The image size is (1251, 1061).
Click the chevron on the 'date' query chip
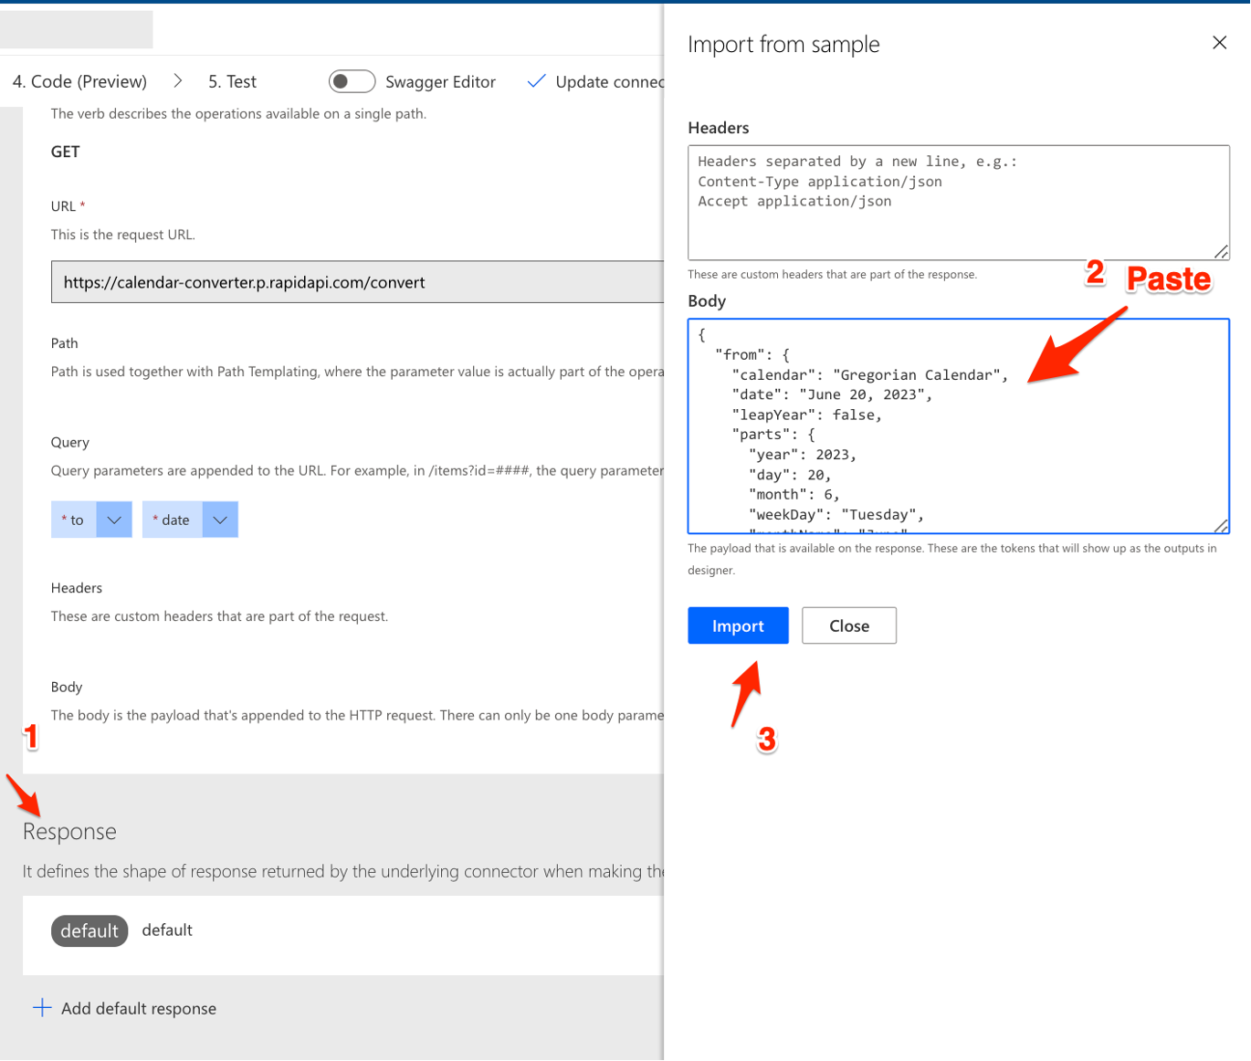[219, 519]
